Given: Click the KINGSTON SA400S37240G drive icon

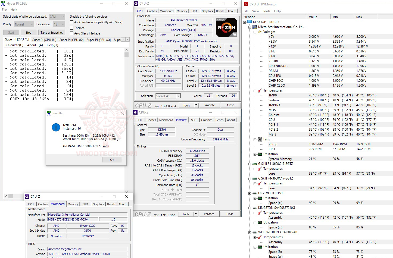Looking at the screenshot, I should pos(255,208).
